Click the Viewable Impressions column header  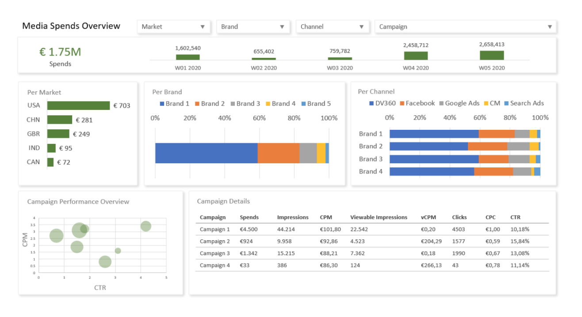pyautogui.click(x=379, y=217)
